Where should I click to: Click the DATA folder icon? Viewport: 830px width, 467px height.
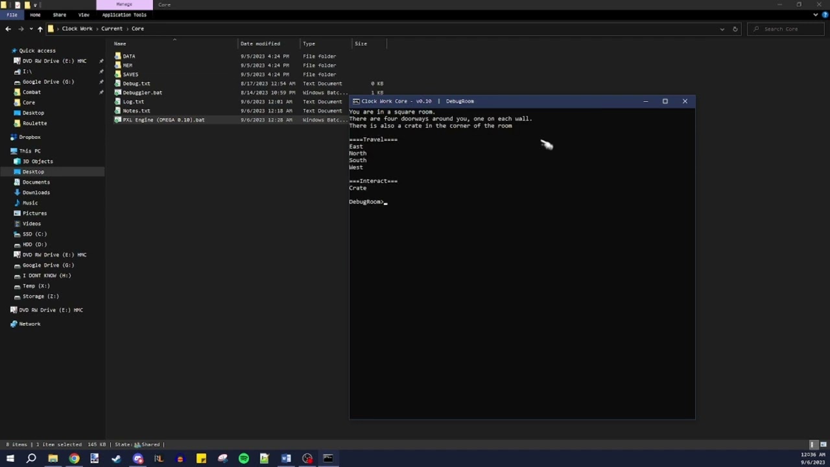click(x=117, y=56)
